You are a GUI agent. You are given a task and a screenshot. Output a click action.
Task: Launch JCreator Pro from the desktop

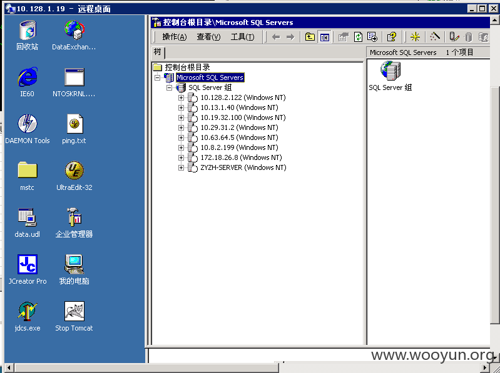coord(28,264)
